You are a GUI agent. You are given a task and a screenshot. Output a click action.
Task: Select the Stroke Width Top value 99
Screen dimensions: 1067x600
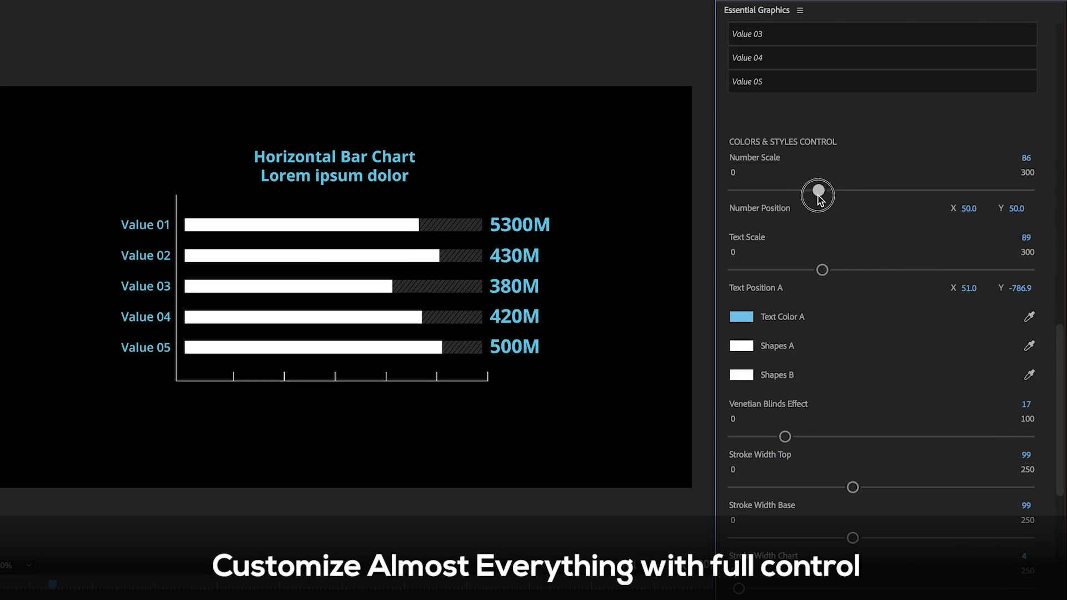(x=1026, y=454)
